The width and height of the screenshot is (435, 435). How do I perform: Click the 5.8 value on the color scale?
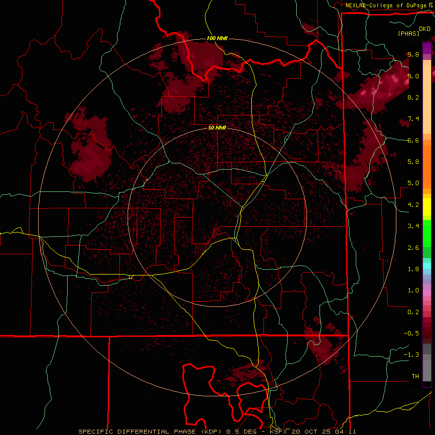413,162
